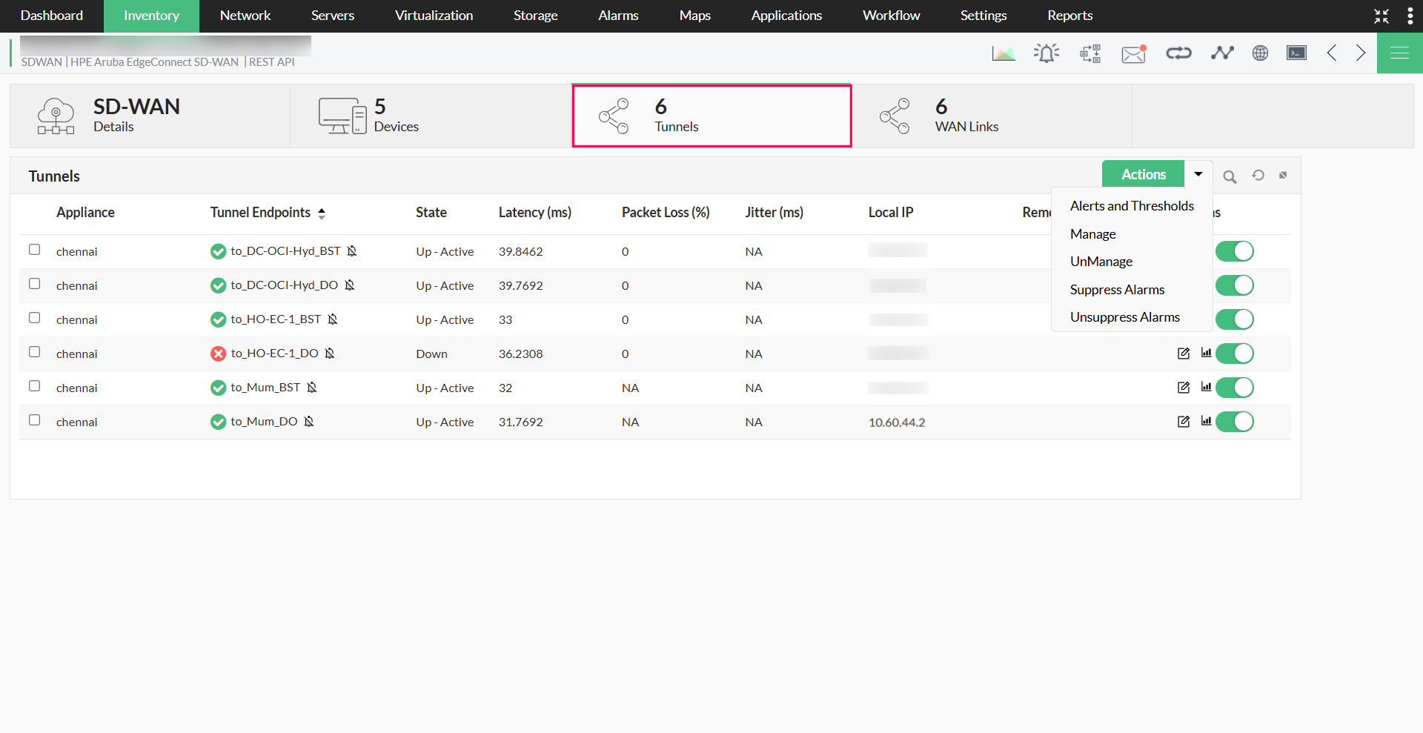Screen dimensions: 1423x733
Task: Select checkbox for to_DC-OCI-Hyd_DO row
Action: 34,284
